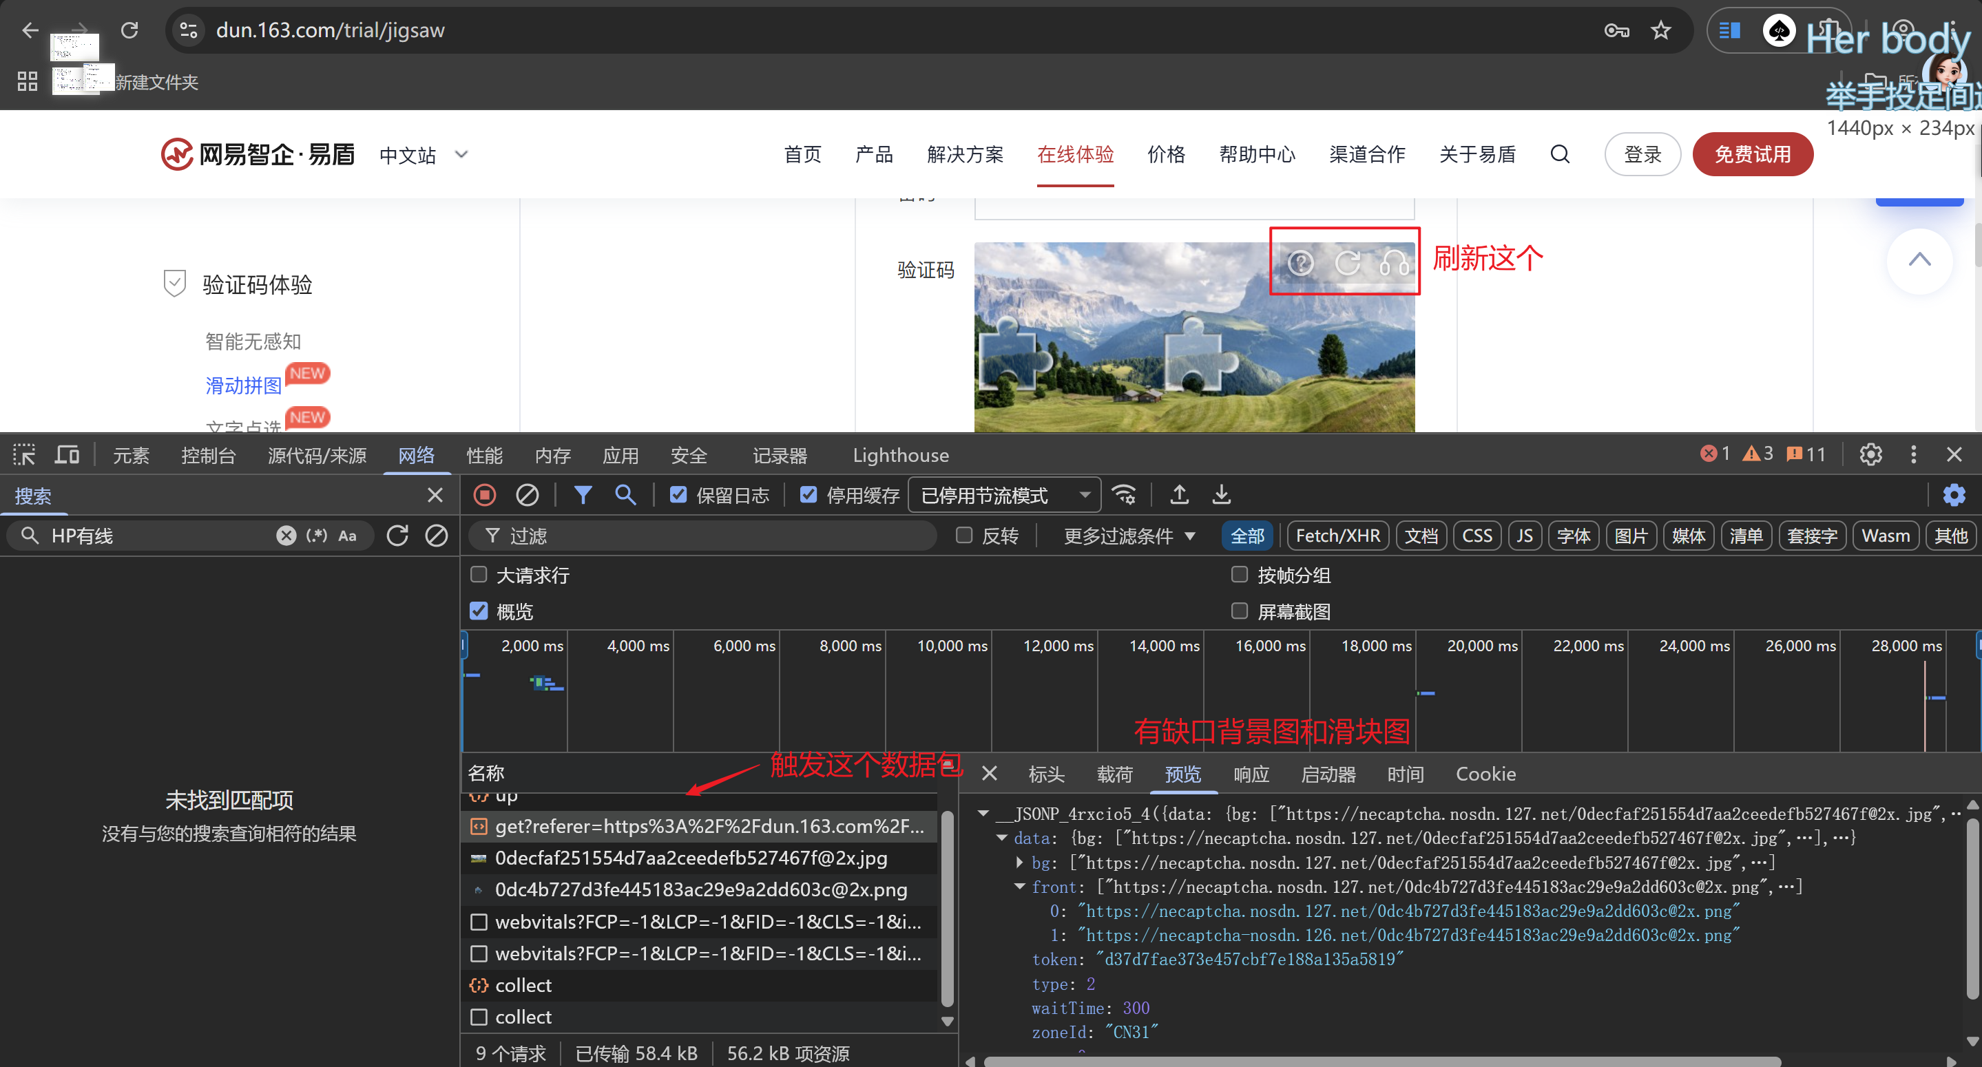
Task: Filter requests by Fetch/XHR
Action: (x=1338, y=536)
